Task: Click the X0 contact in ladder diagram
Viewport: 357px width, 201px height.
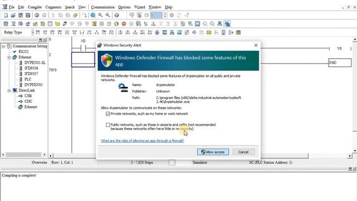Action: [x=83, y=48]
